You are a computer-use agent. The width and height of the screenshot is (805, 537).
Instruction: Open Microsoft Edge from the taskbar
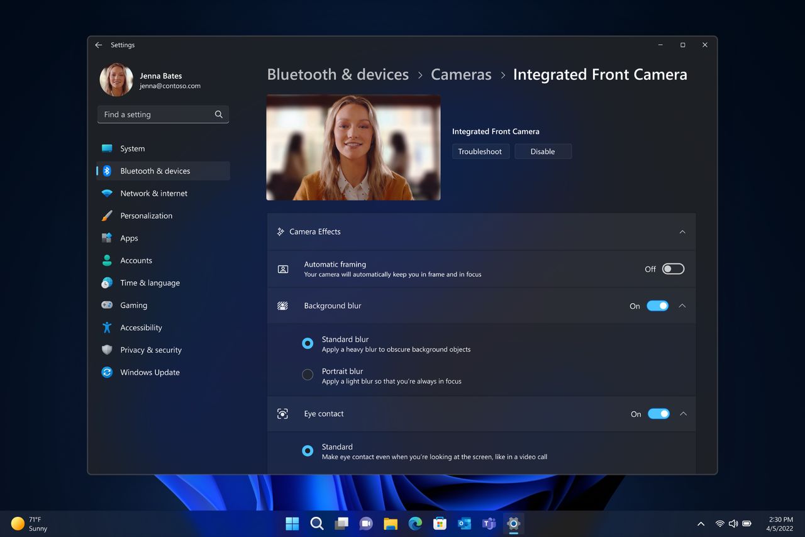click(415, 523)
